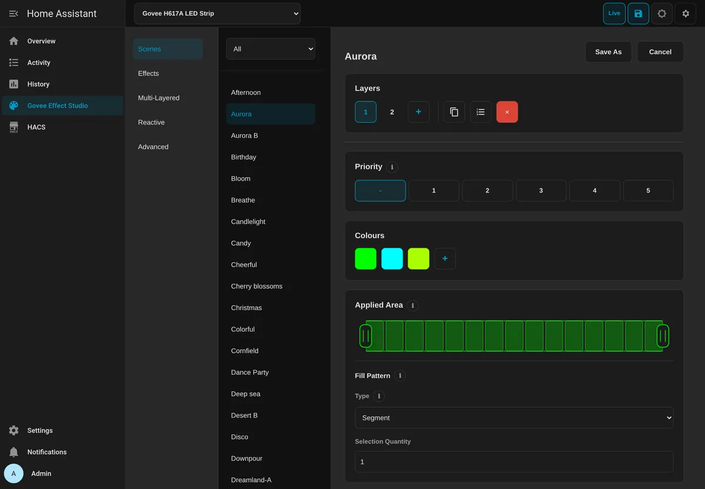Set priority to 1
705x489 pixels.
click(x=434, y=191)
